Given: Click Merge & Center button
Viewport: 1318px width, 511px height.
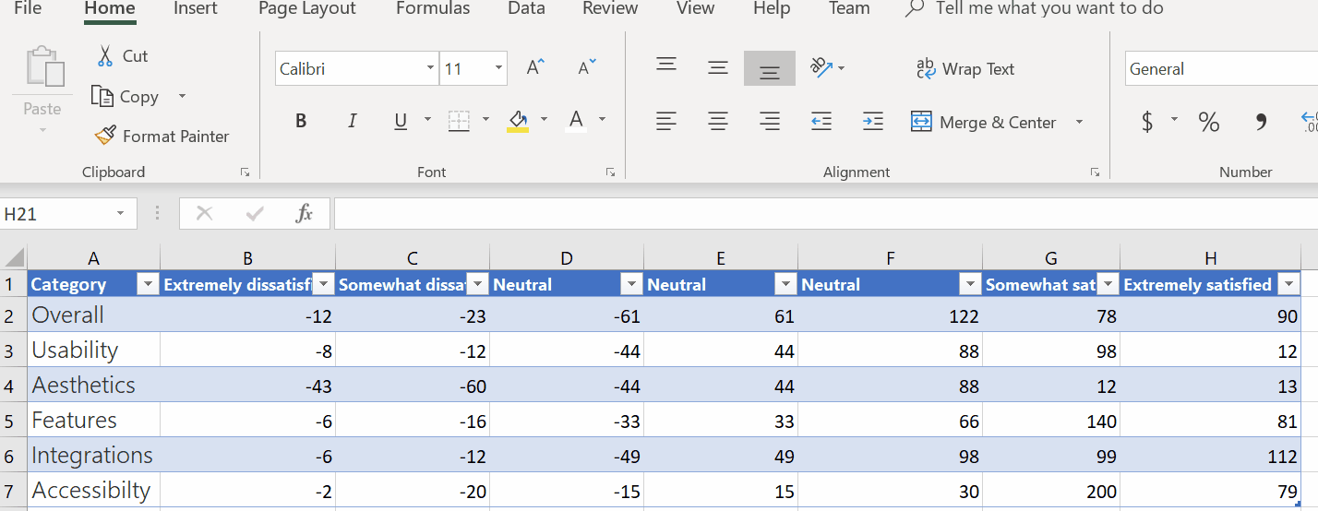Looking at the screenshot, I should click(983, 122).
